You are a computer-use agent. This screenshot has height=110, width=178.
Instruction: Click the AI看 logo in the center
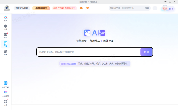[x=95, y=33]
